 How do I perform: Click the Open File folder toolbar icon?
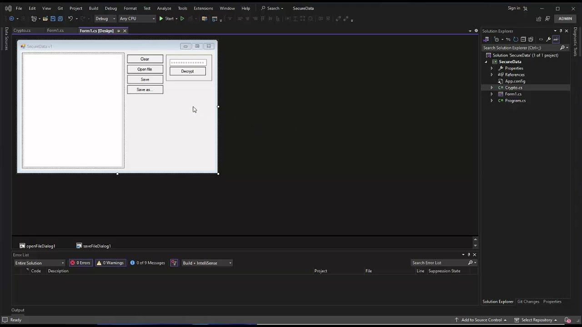pos(45,19)
